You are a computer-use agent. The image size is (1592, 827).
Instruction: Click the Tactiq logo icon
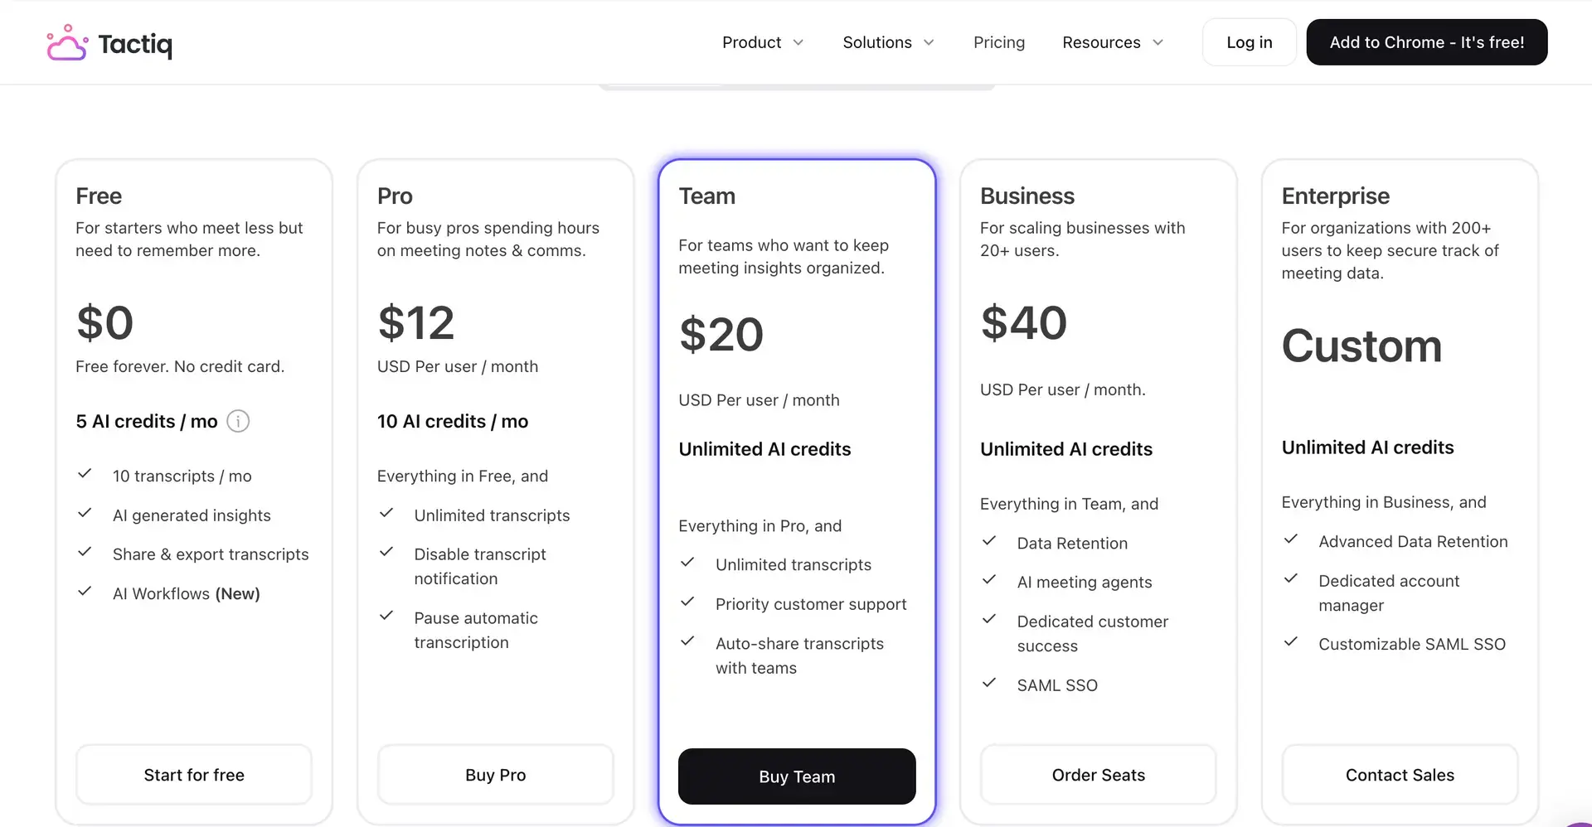tap(67, 42)
